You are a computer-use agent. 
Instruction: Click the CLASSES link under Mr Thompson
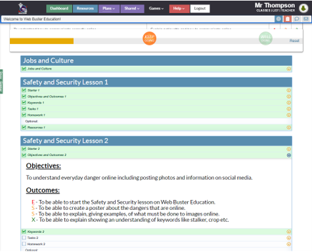click(263, 11)
